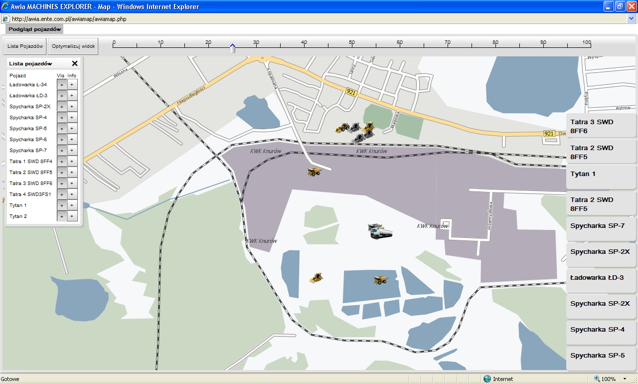This screenshot has width=638, height=384.
Task: Expand Info for Spycharka SP-7
Action: point(72,150)
